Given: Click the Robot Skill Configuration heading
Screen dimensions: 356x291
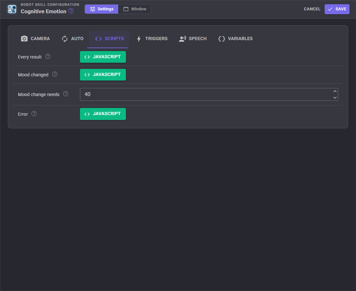Looking at the screenshot, I should point(50,5).
